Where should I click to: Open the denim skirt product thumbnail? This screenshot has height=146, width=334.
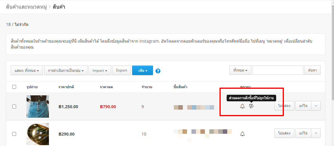(38, 106)
